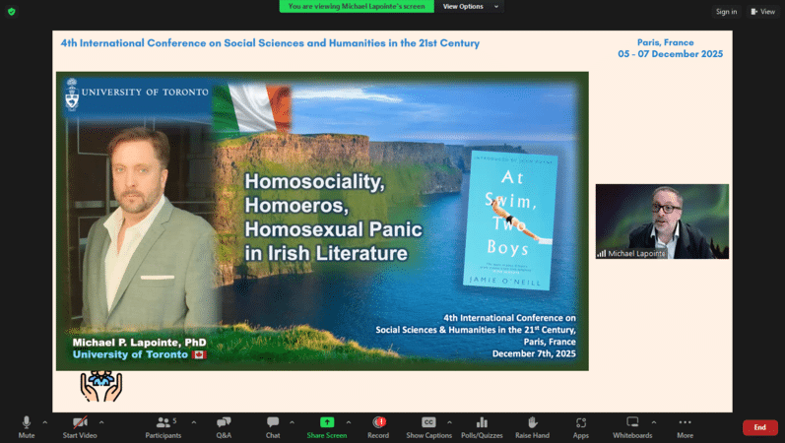Expand the audio options arrow beside Mute
The width and height of the screenshot is (785, 443).
pyautogui.click(x=44, y=422)
